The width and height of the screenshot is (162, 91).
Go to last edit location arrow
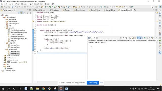tap(117, 7)
